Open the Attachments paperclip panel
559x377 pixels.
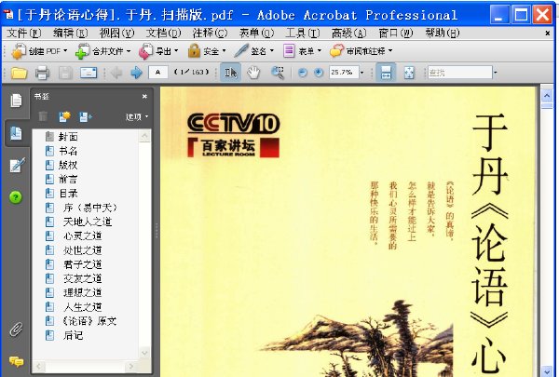(x=16, y=330)
